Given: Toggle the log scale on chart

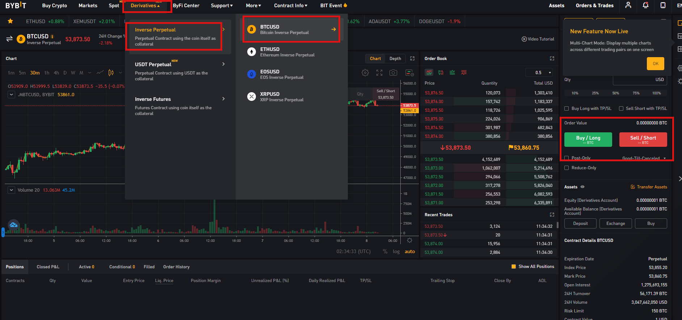Looking at the screenshot, I should 396,251.
